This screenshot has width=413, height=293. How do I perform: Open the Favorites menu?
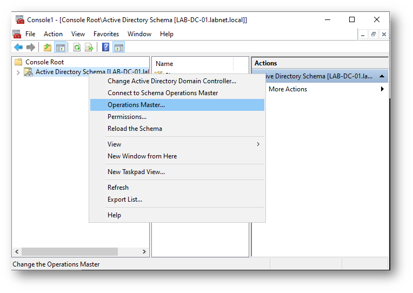tap(106, 34)
